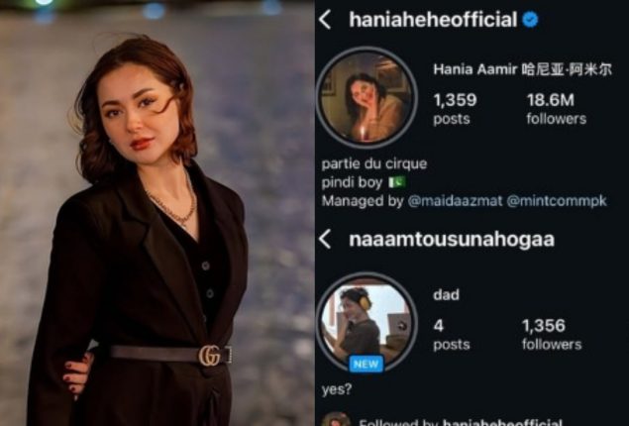
Task: Tap the back arrow beside haniaheheofficial
Action: click(x=325, y=20)
